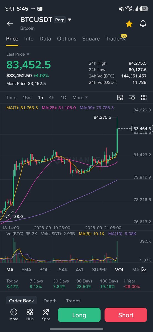Click the MA(99) 79,785.3 legend label
Screen dimensions: 153x332
point(97,108)
